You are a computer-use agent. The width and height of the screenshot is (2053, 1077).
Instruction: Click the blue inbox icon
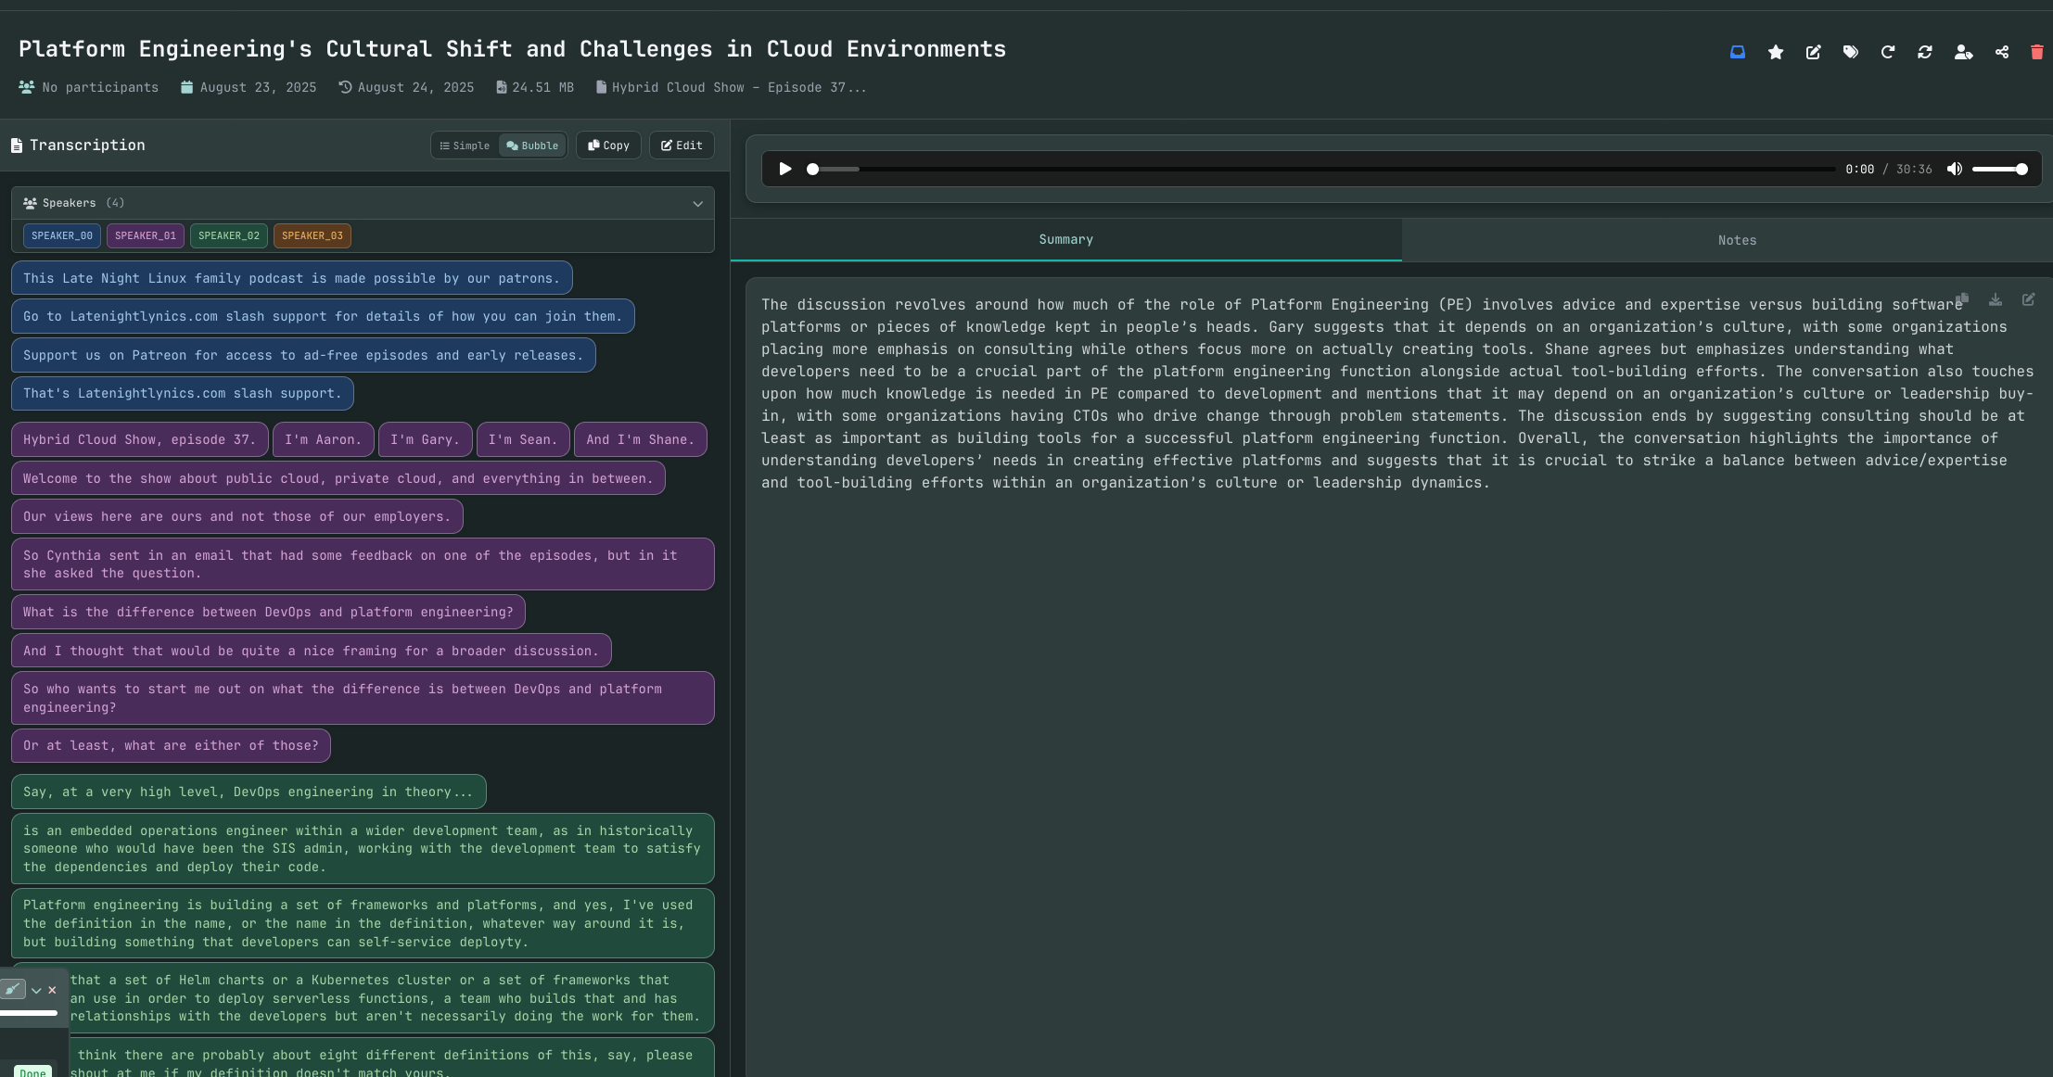click(1738, 52)
